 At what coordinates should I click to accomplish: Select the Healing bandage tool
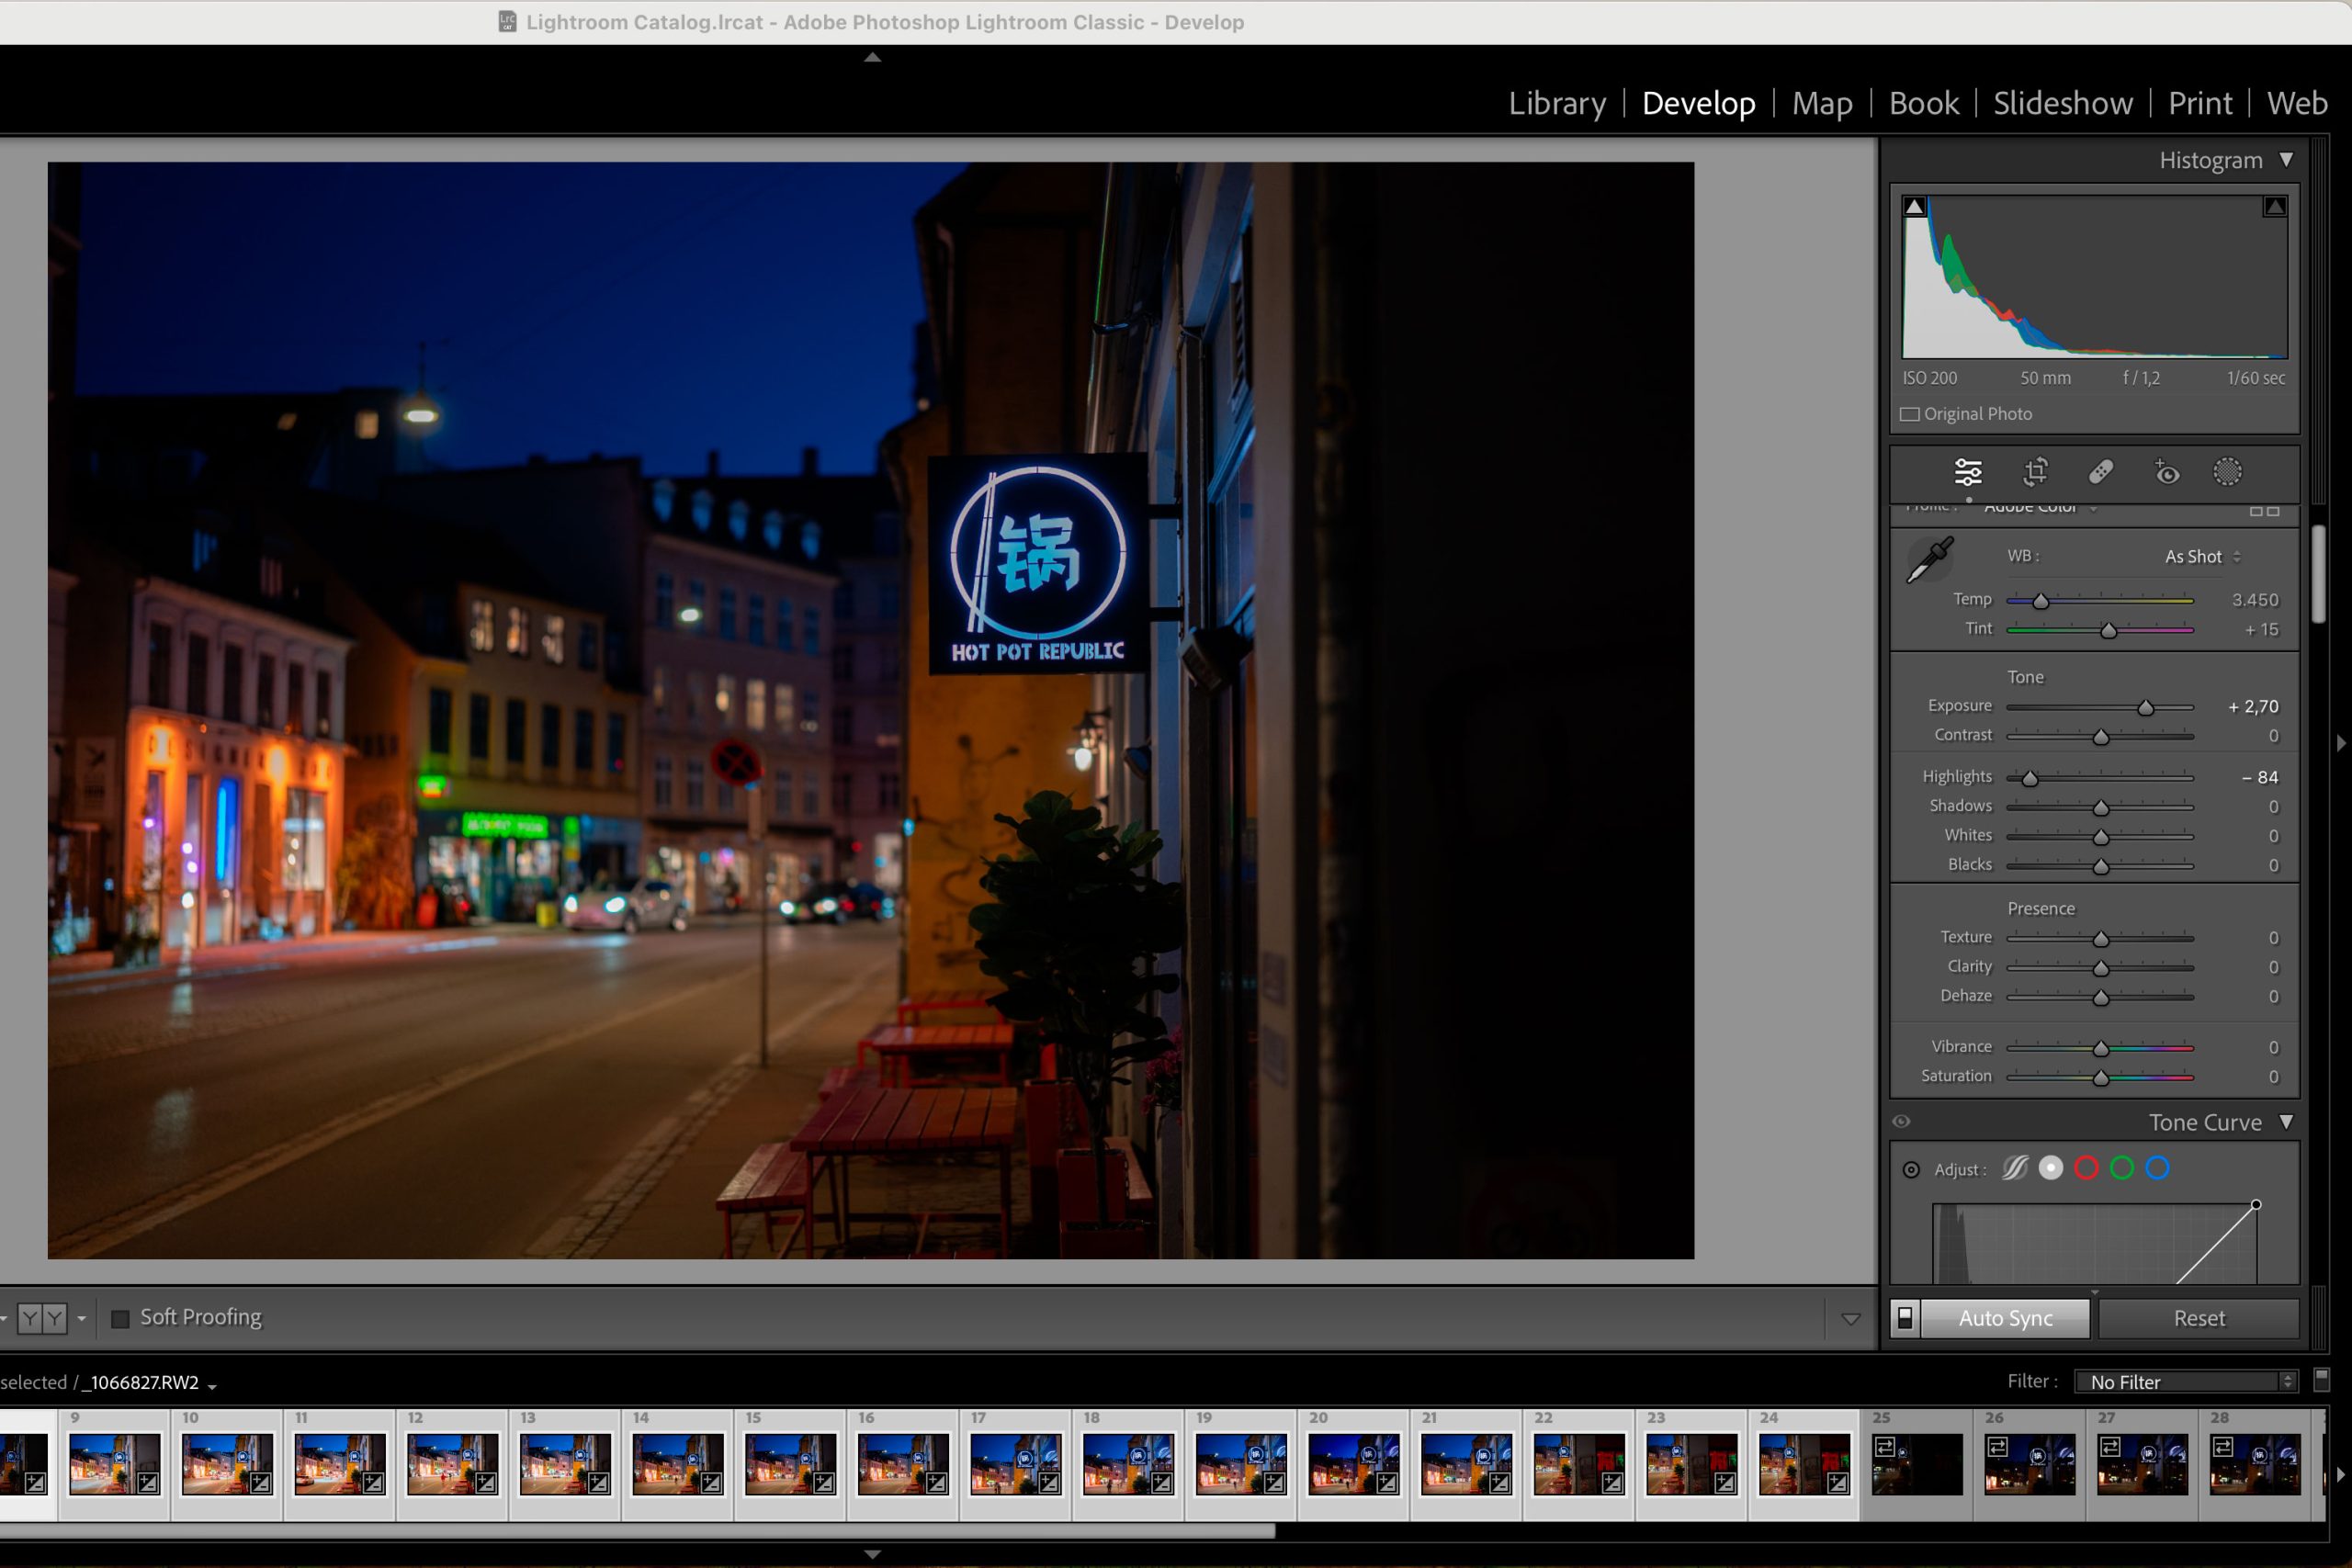click(2100, 472)
